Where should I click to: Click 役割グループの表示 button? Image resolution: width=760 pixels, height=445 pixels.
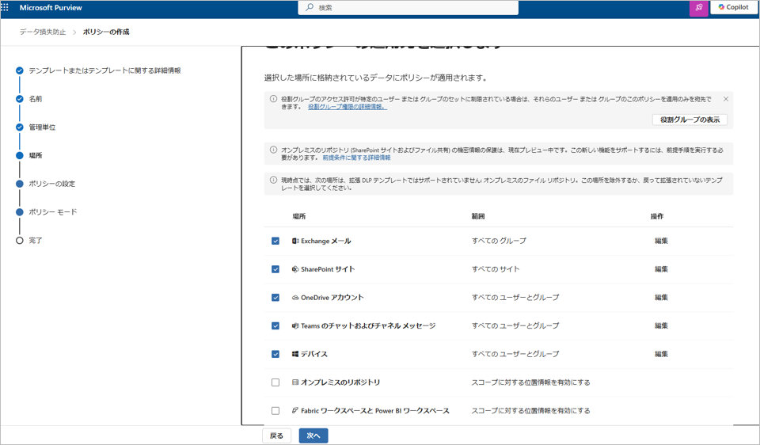pyautogui.click(x=690, y=120)
